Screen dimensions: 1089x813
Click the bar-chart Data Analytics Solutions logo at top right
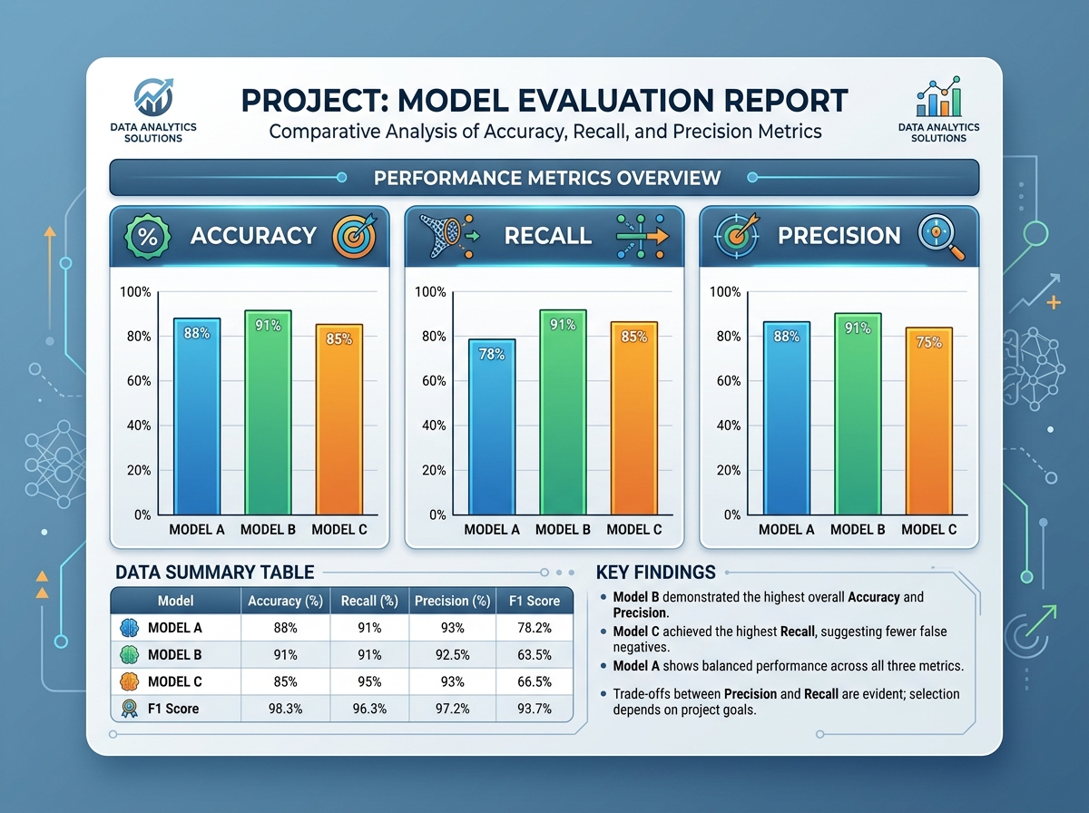(938, 96)
